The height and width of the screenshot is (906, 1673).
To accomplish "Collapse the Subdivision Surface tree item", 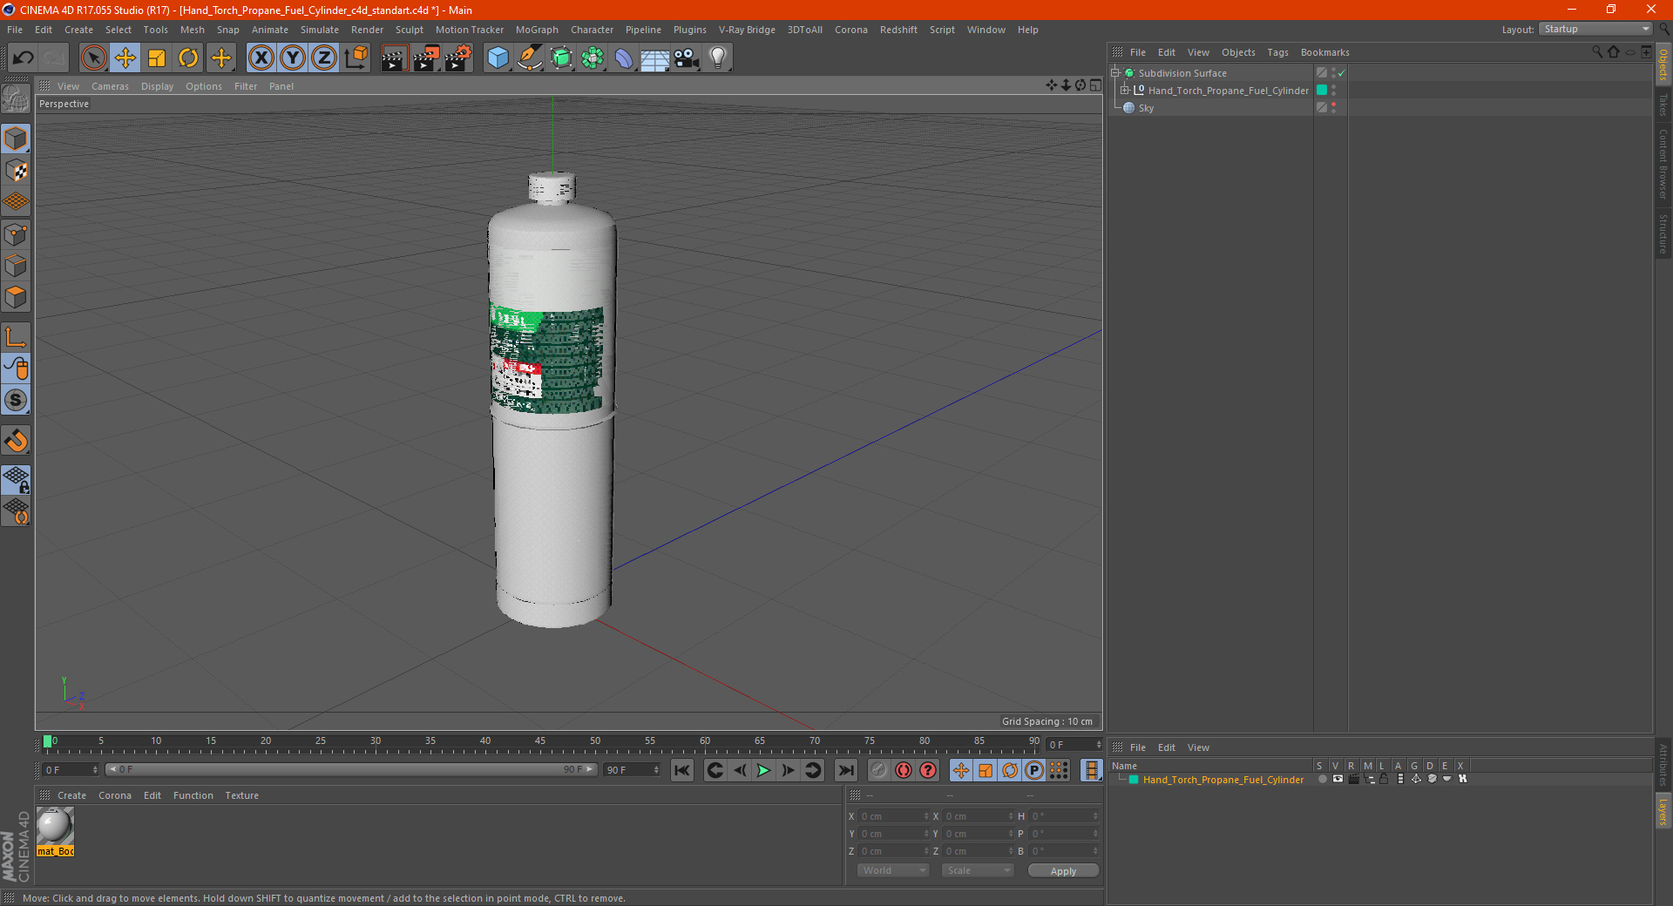I will point(1115,73).
